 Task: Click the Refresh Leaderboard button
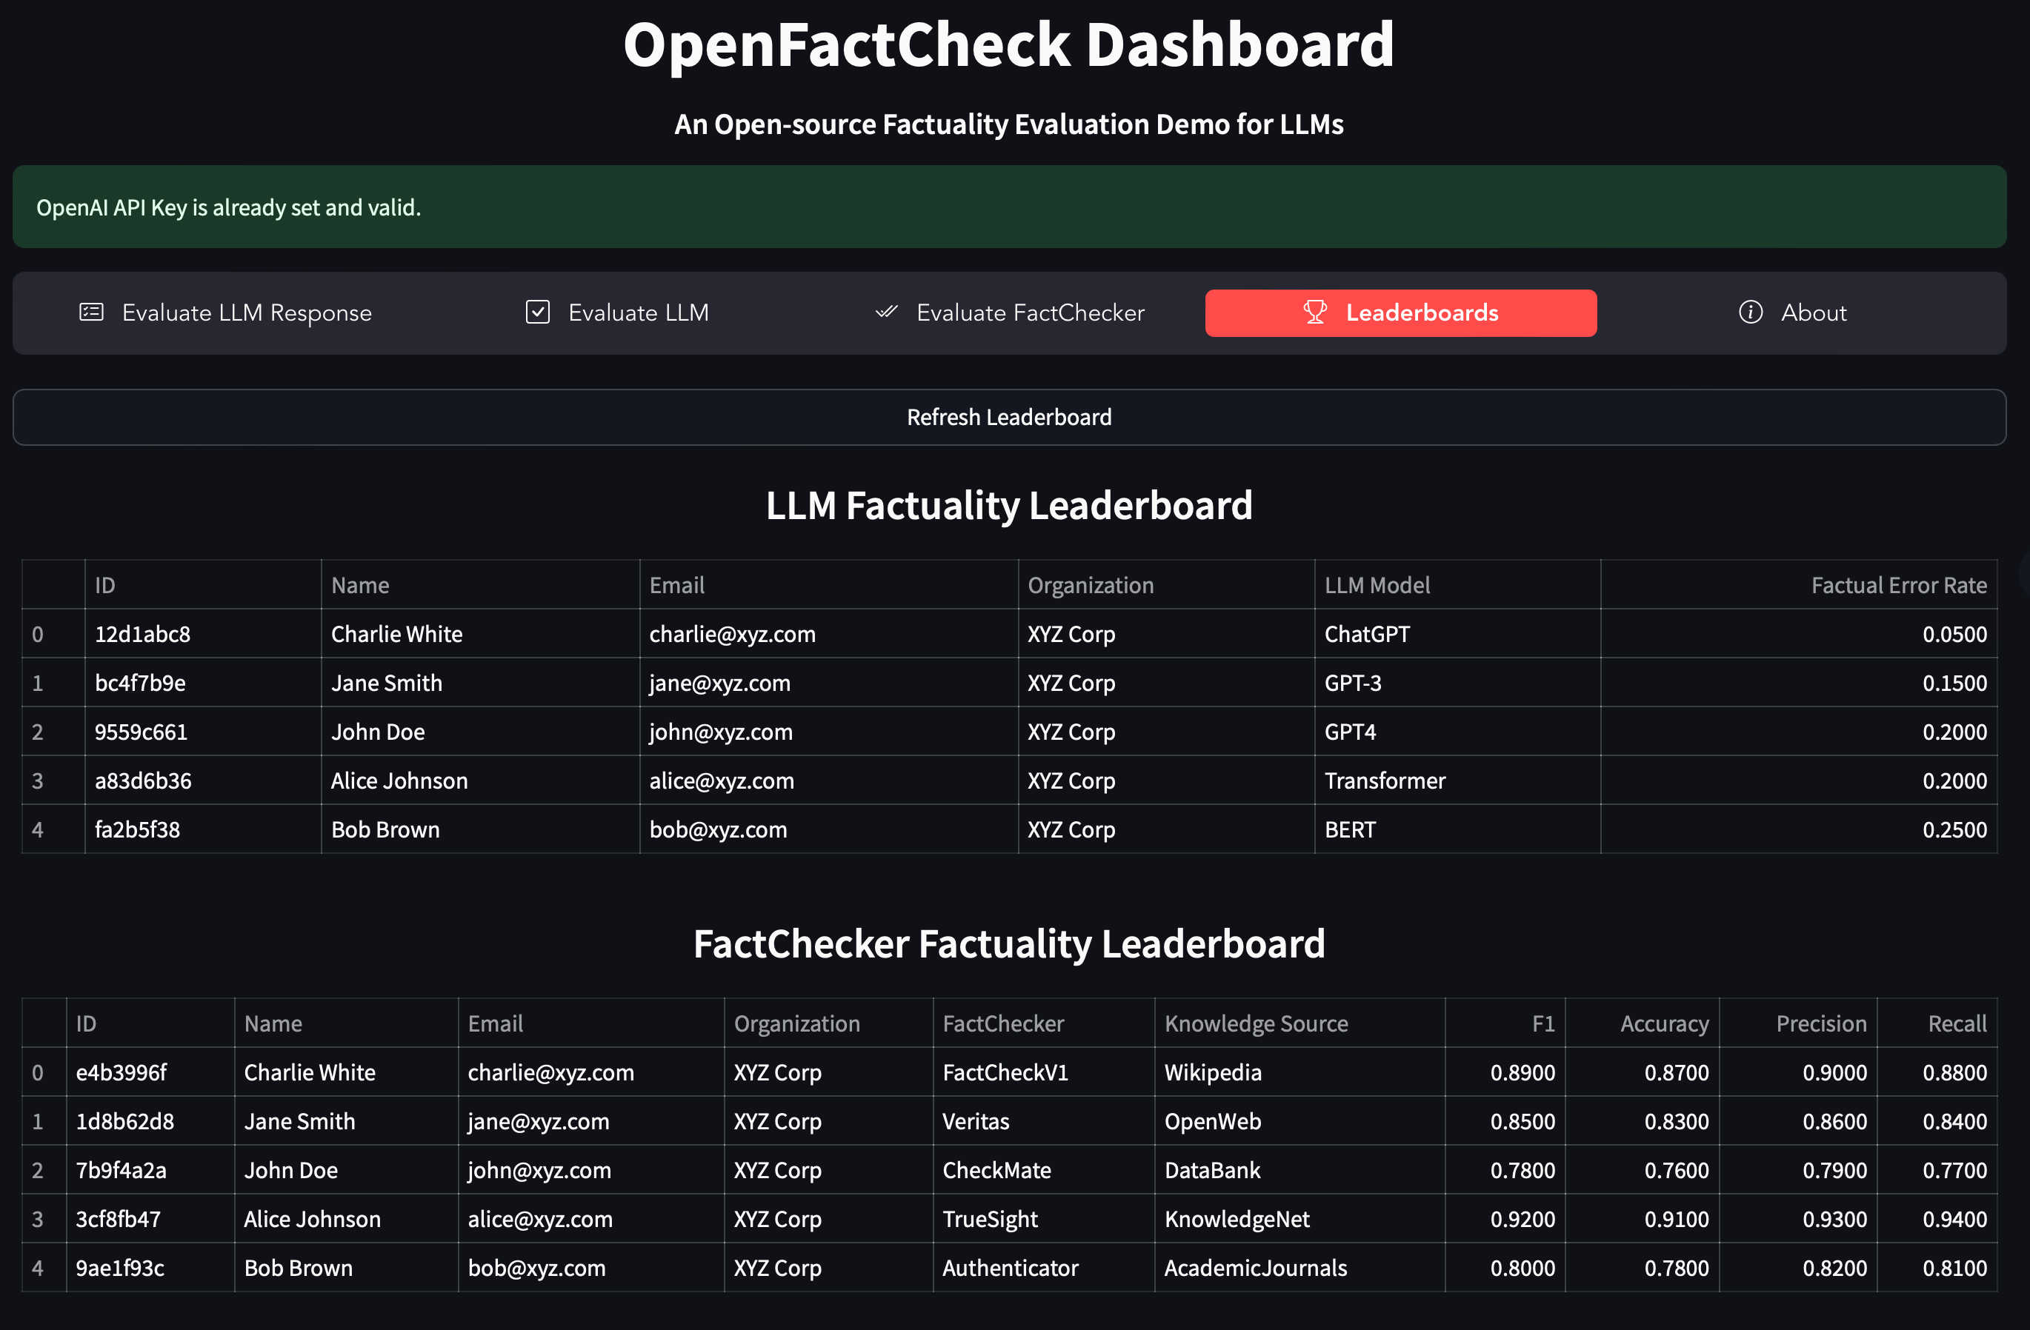(1009, 417)
